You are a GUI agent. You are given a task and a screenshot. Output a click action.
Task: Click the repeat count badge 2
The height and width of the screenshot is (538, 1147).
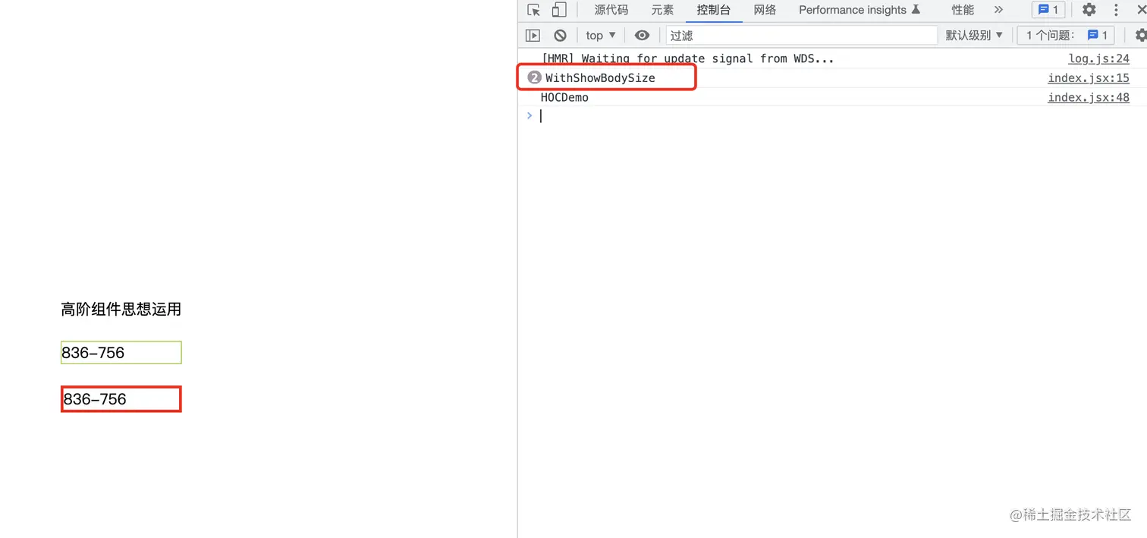tap(534, 77)
